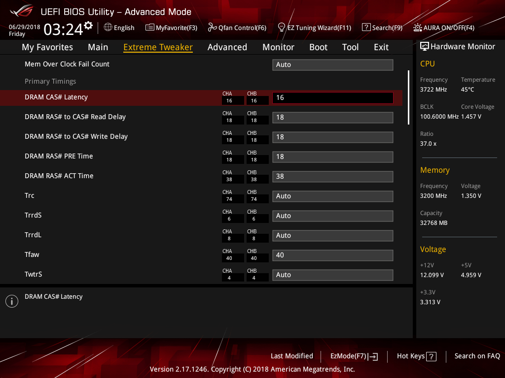Click the DRAM RAS# to CAS# Read Delay field
Screen dimensions: 505x378
pos(333,117)
